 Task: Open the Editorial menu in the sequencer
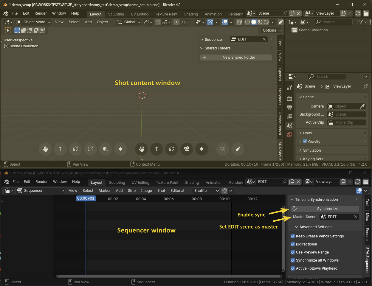pos(177,191)
